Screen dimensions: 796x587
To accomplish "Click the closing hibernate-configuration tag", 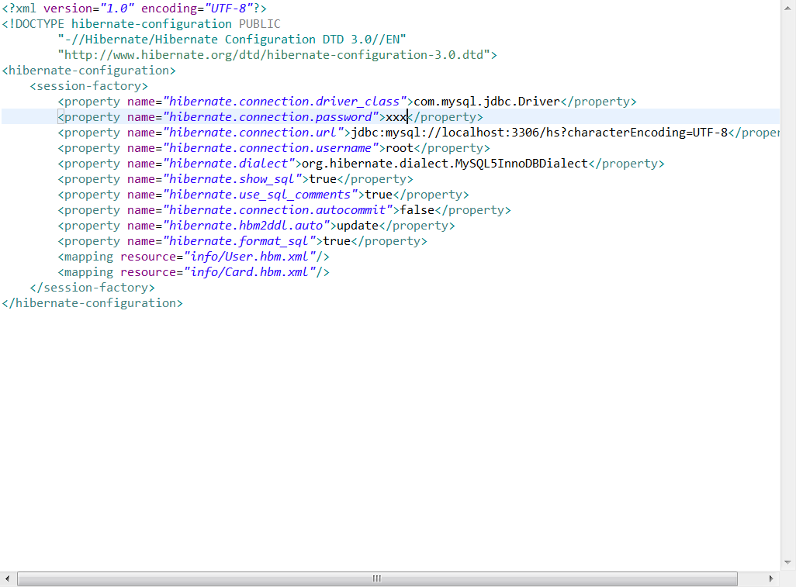I will 92,303.
